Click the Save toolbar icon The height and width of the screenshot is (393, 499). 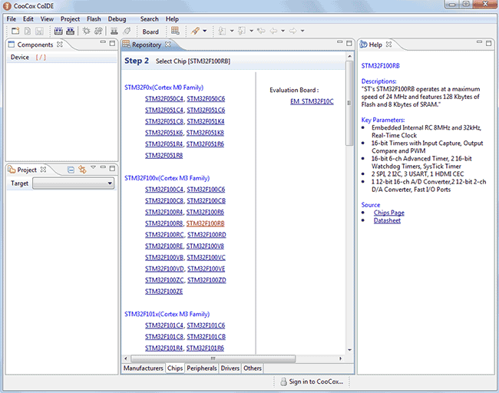pos(39,31)
